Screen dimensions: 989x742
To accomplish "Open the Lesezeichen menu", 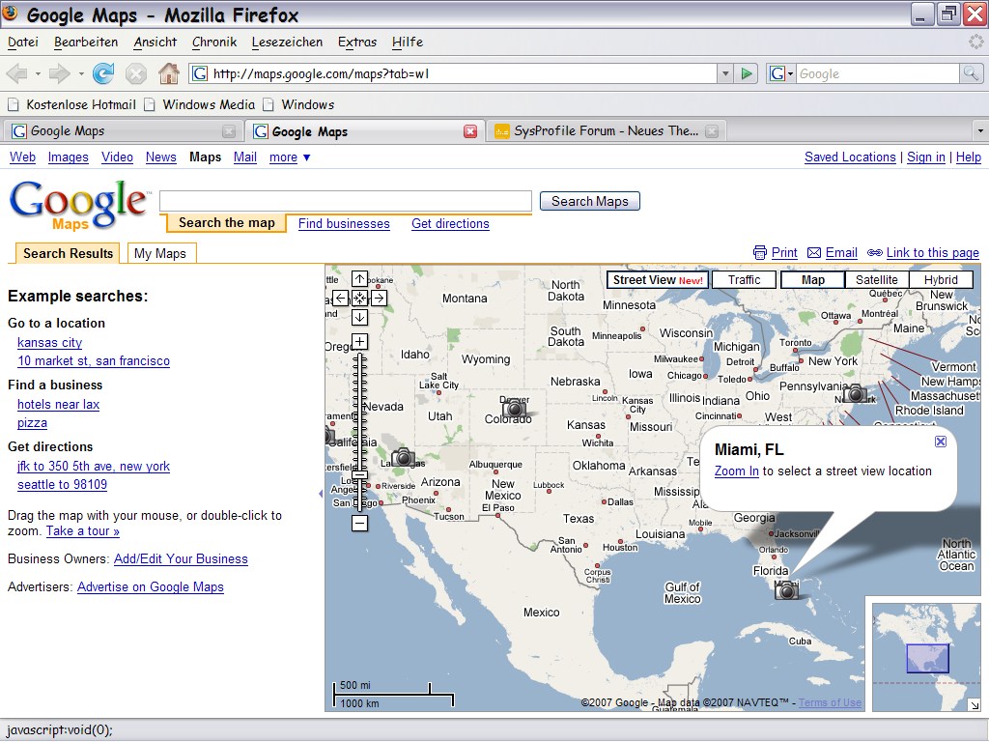I will tap(287, 43).
